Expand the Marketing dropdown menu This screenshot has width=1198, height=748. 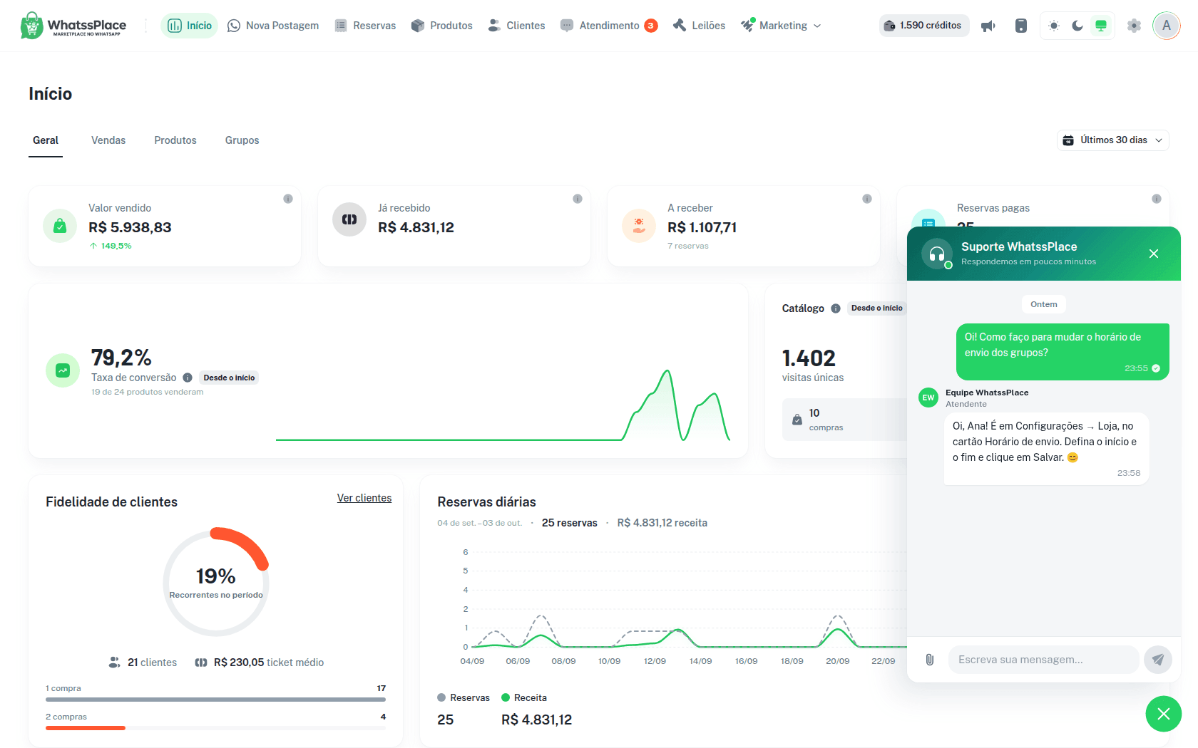point(781,26)
